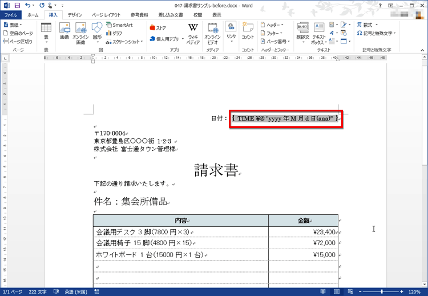Switch to ページレイアウト Page Layout tab
This screenshot has height=296, width=428.
(x=106, y=15)
